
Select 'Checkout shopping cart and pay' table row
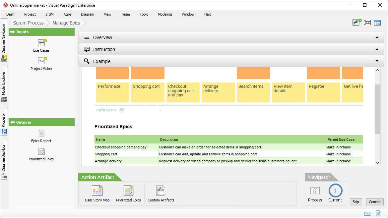[228, 147]
